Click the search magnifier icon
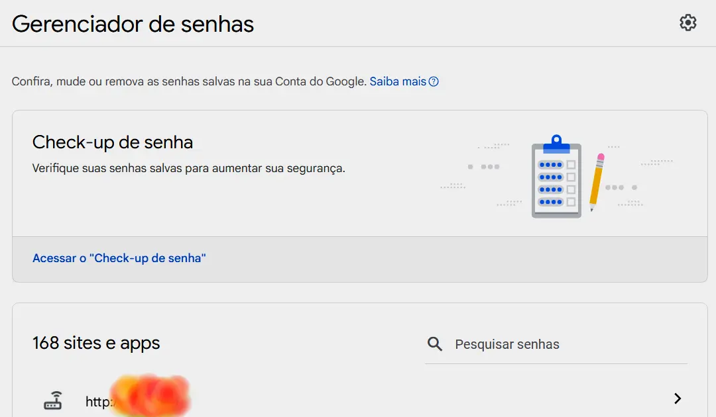The height and width of the screenshot is (417, 716). coord(435,344)
